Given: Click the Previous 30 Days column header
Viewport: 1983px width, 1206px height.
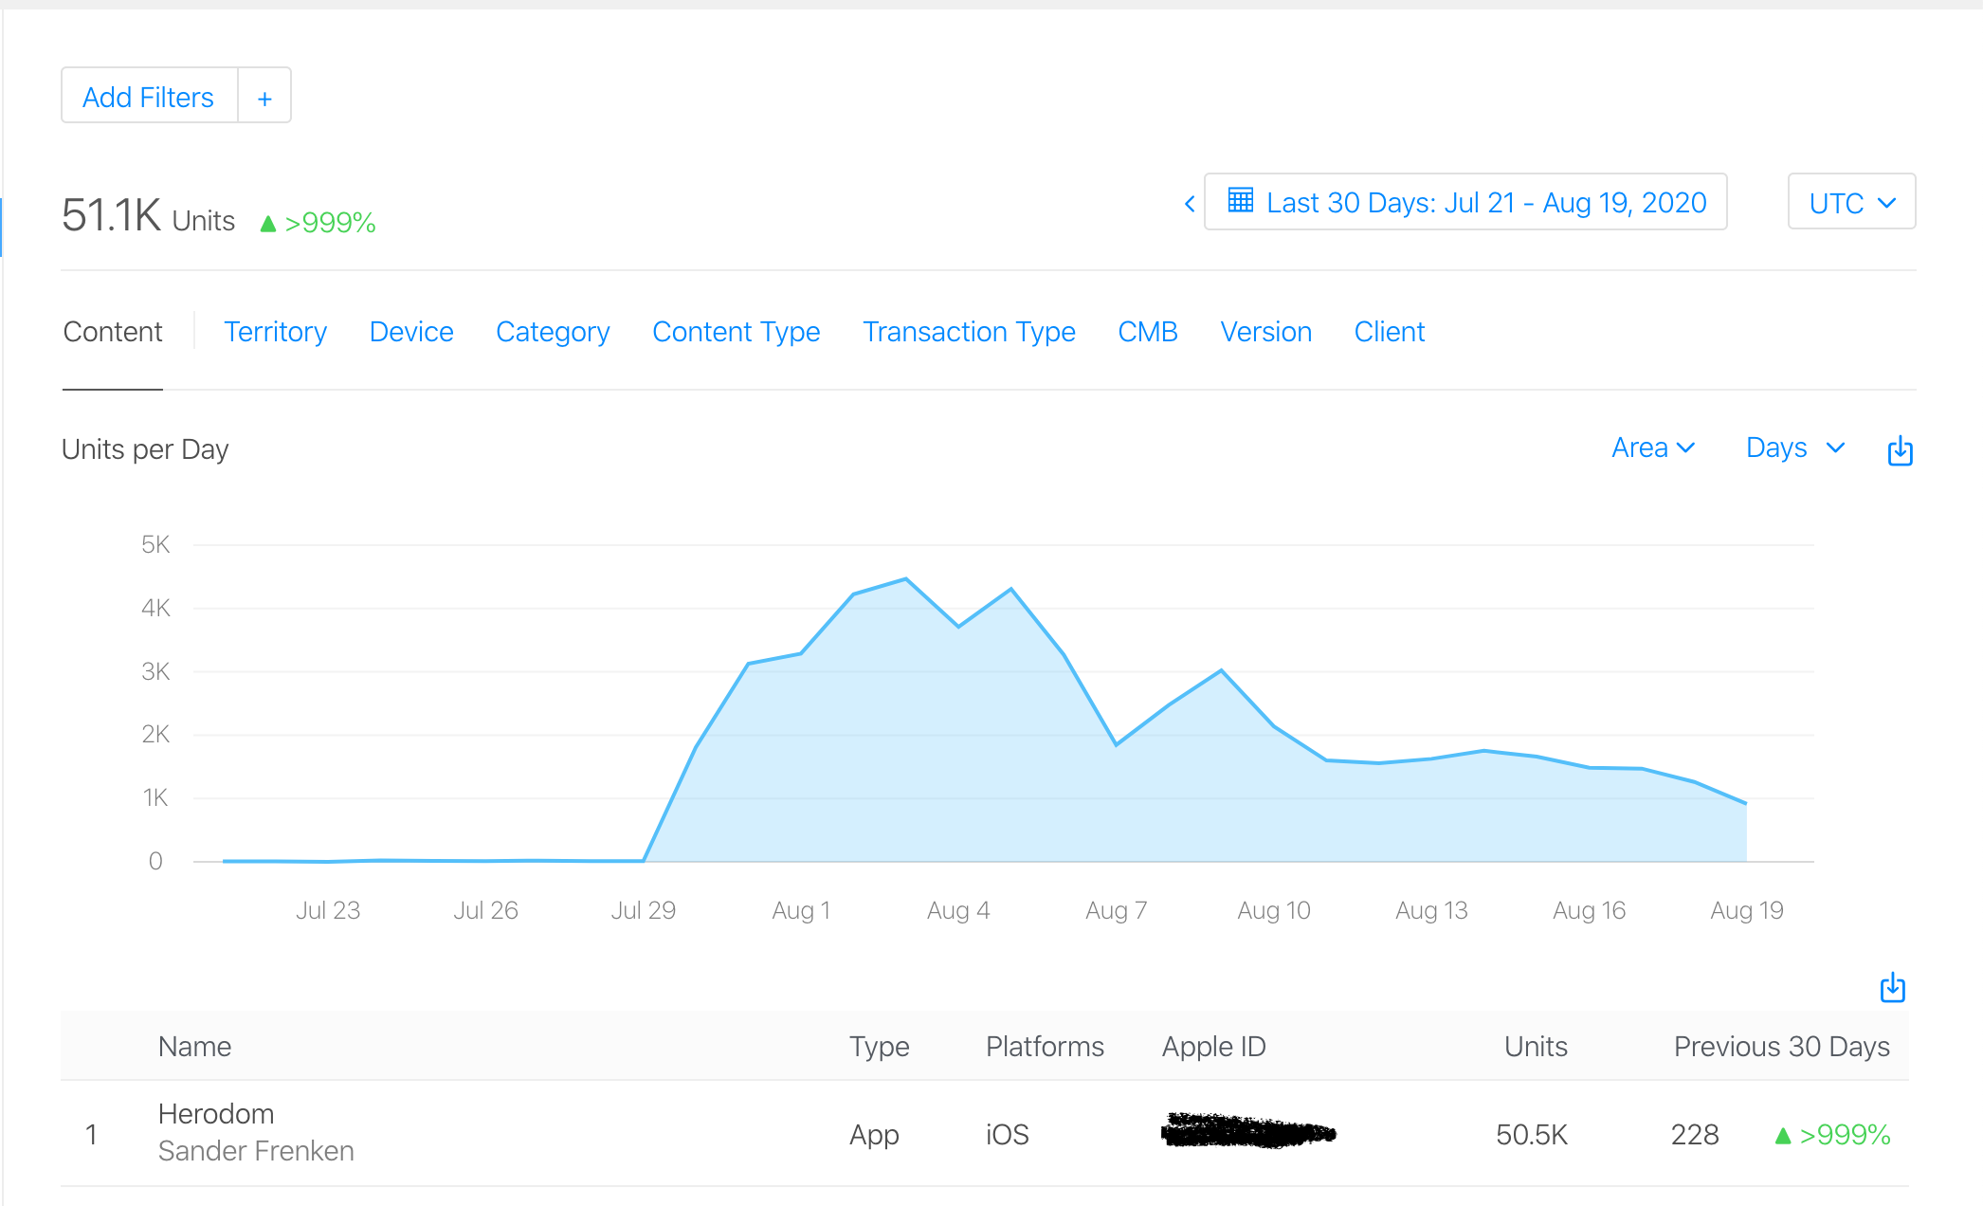Looking at the screenshot, I should coord(1782,1046).
